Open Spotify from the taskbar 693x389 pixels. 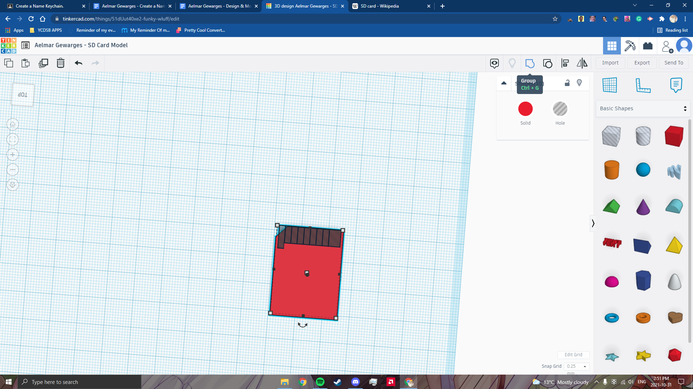point(320,382)
